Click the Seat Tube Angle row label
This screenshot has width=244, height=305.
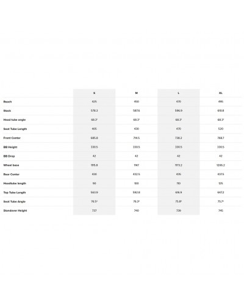coord(15,201)
